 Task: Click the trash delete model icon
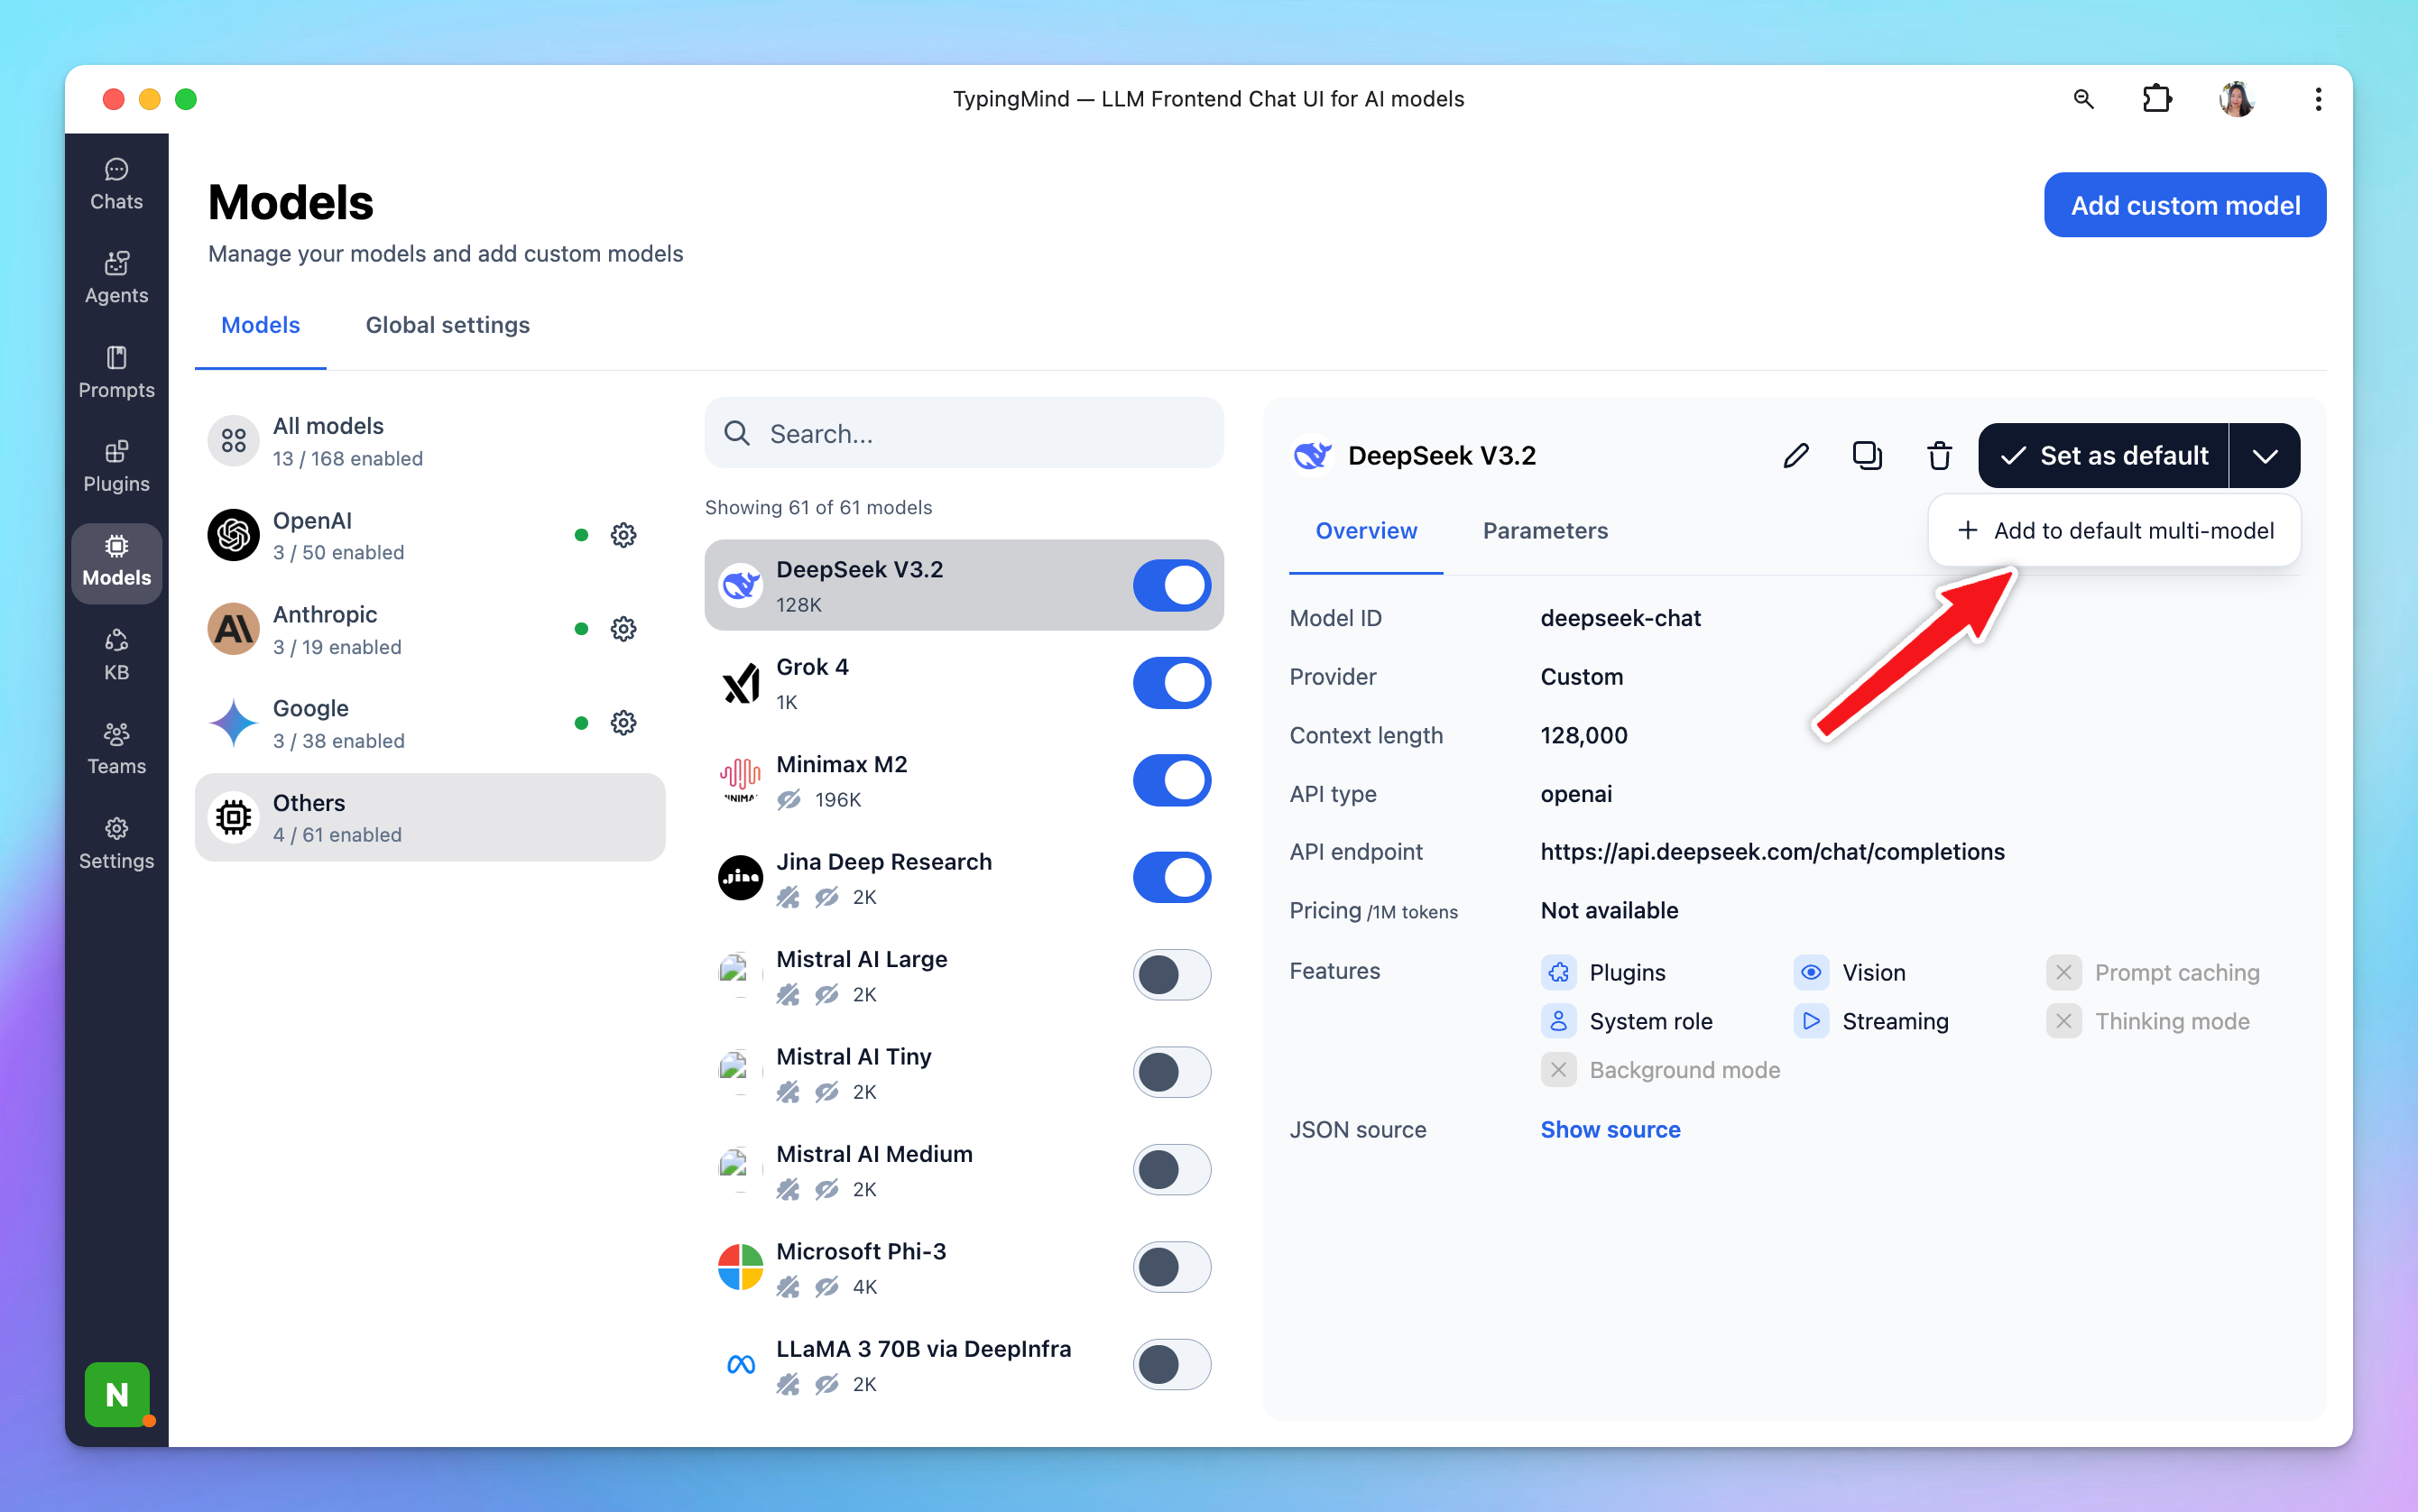[1939, 456]
